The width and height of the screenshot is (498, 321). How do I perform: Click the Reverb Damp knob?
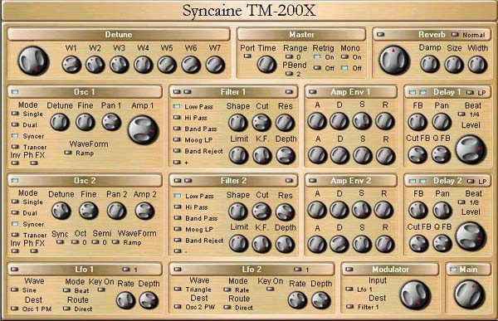(x=430, y=64)
